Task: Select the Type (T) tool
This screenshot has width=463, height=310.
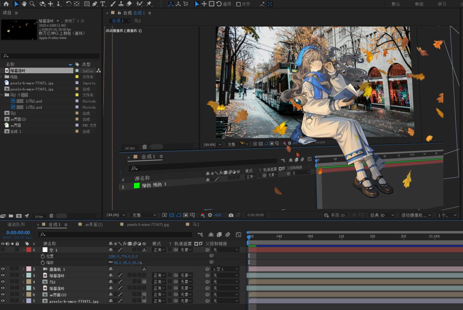Action: (x=103, y=4)
